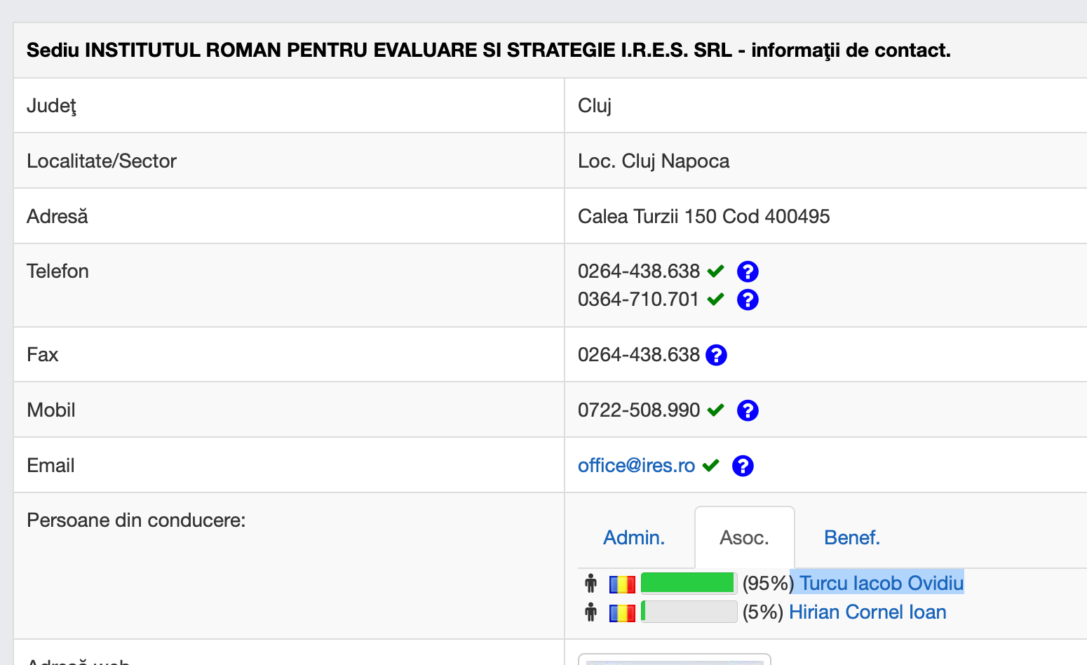Click the 'Email' label cell
Viewport: 1087px width, 665px height.
tap(289, 466)
